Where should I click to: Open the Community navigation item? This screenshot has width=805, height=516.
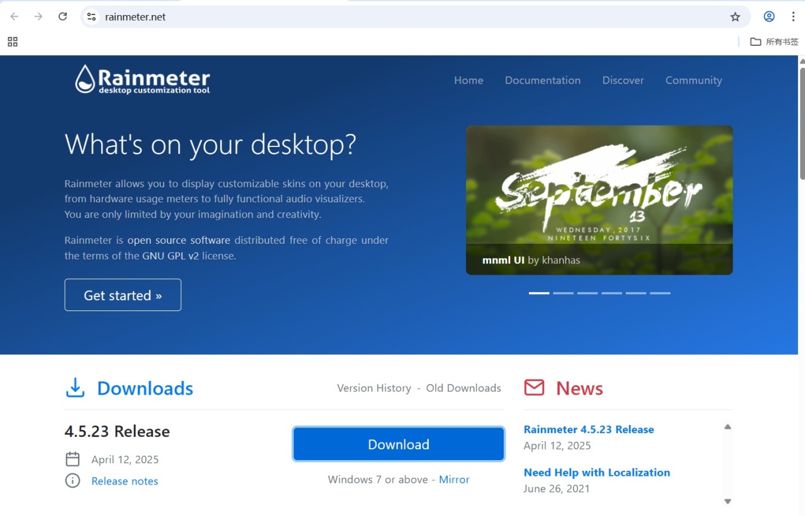click(694, 80)
